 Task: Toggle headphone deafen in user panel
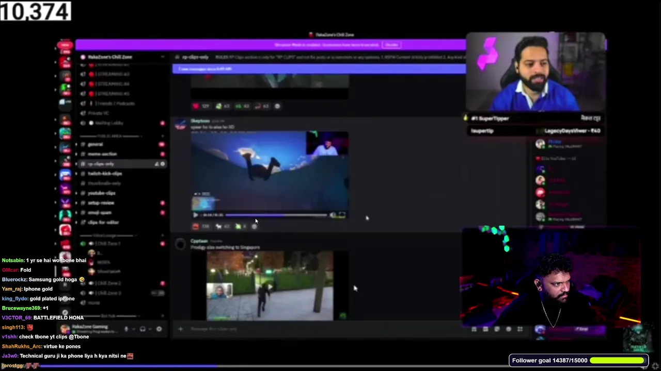pos(143,329)
